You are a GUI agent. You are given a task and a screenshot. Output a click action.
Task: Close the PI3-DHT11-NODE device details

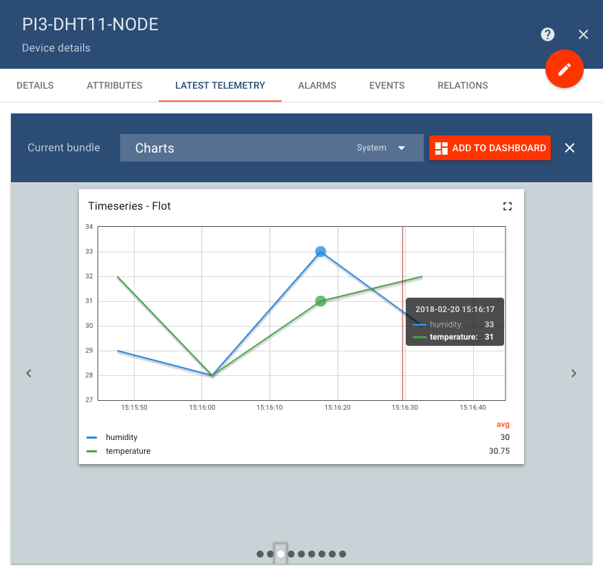[583, 34]
